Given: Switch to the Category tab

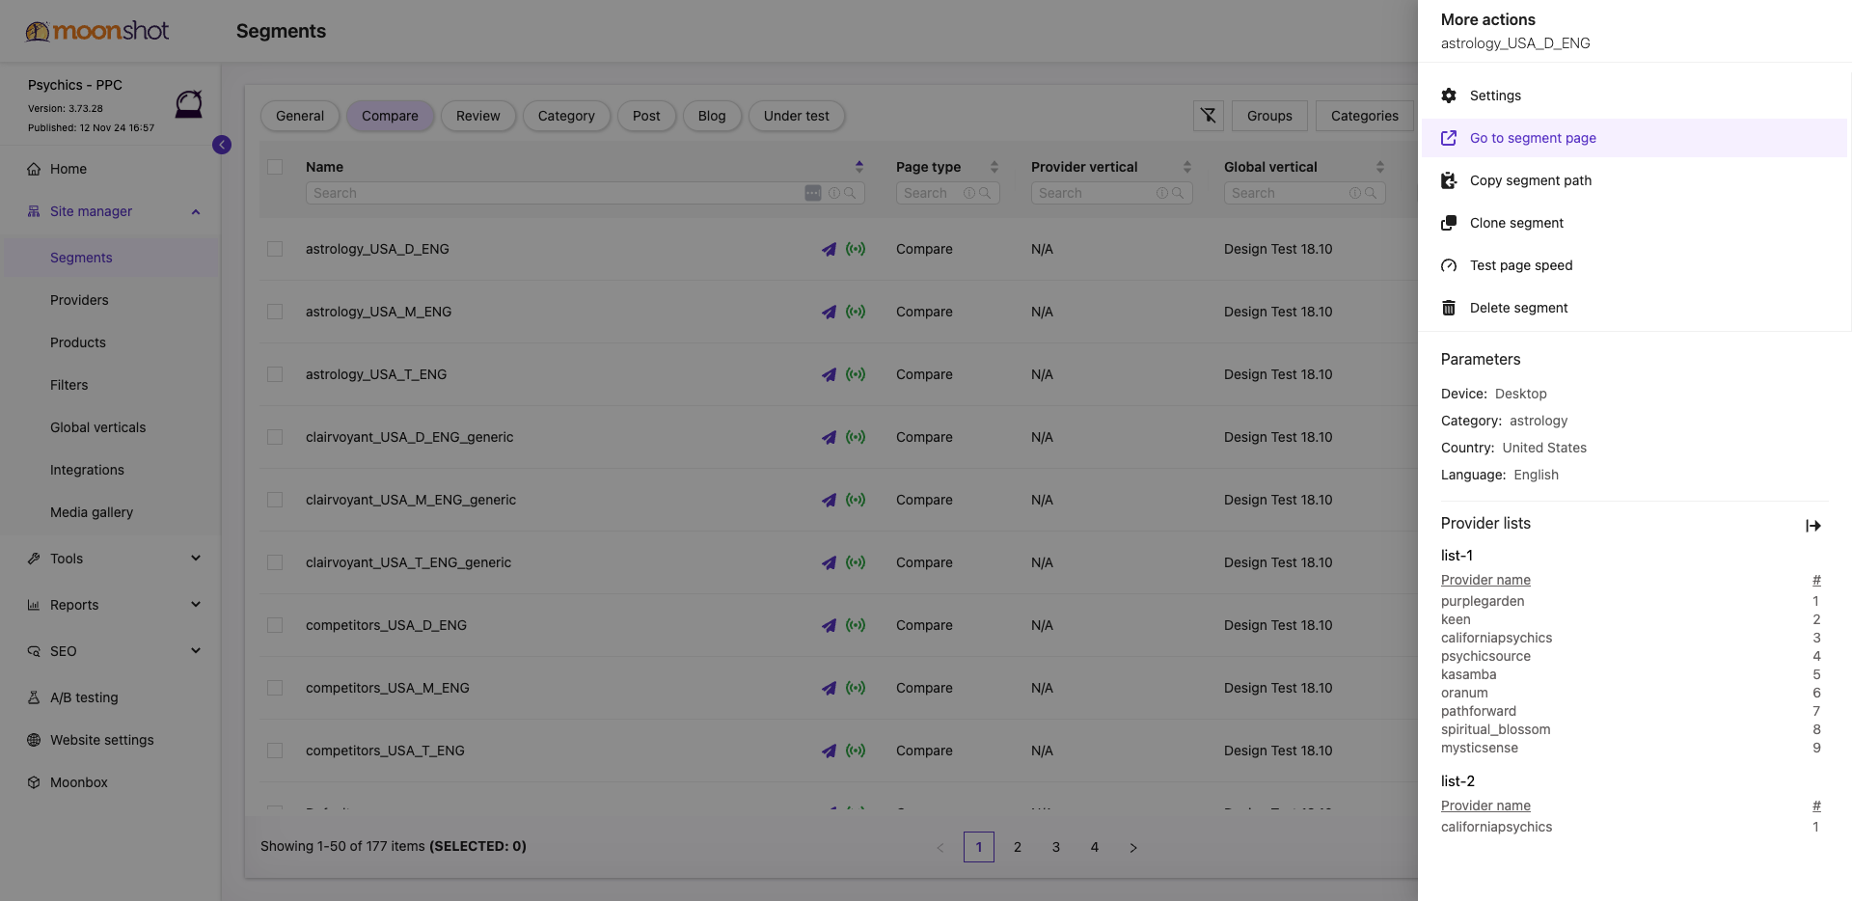Looking at the screenshot, I should pyautogui.click(x=566, y=116).
